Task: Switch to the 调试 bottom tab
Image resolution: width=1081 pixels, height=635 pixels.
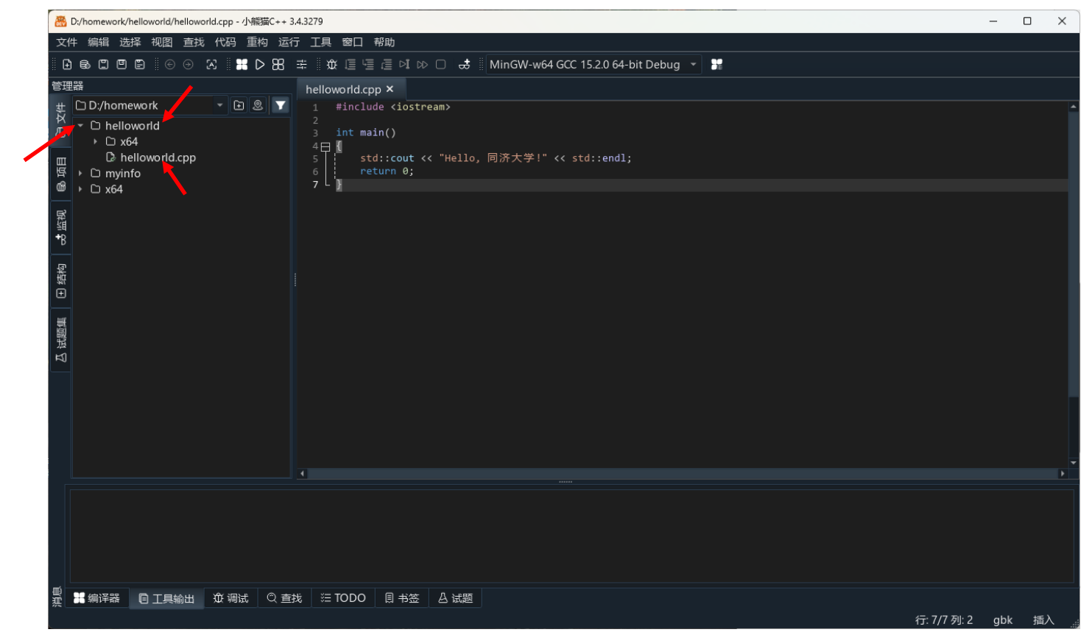Action: [x=230, y=598]
